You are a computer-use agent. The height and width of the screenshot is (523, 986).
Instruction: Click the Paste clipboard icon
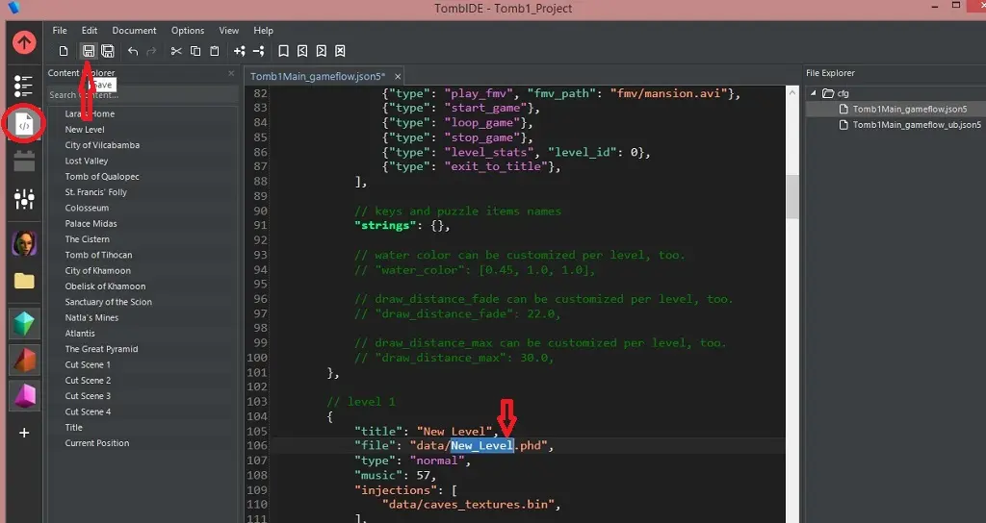click(x=214, y=51)
